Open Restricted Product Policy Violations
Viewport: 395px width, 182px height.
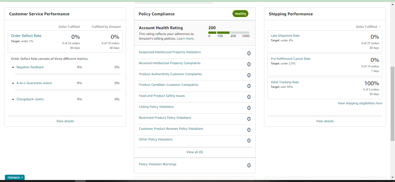pyautogui.click(x=165, y=118)
